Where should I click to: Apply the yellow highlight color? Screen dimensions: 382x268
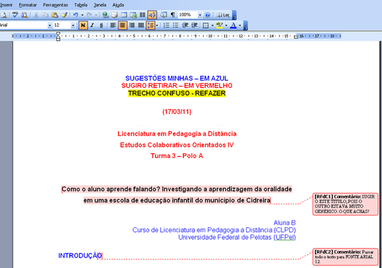(219, 25)
